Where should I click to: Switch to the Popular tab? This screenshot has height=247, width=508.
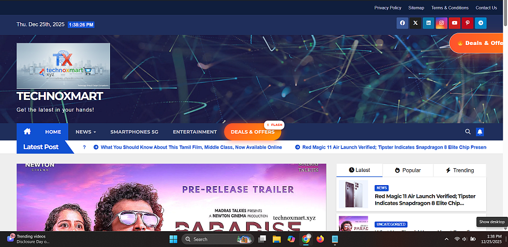pos(407,170)
